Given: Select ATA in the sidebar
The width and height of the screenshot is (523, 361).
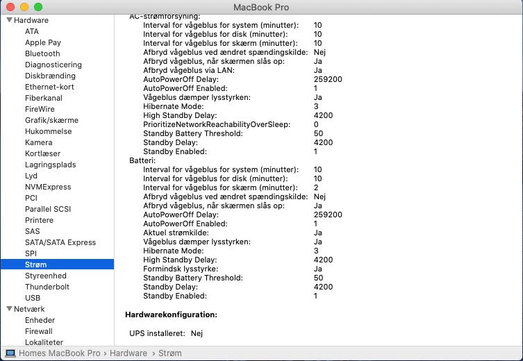Looking at the screenshot, I should click(32, 31).
